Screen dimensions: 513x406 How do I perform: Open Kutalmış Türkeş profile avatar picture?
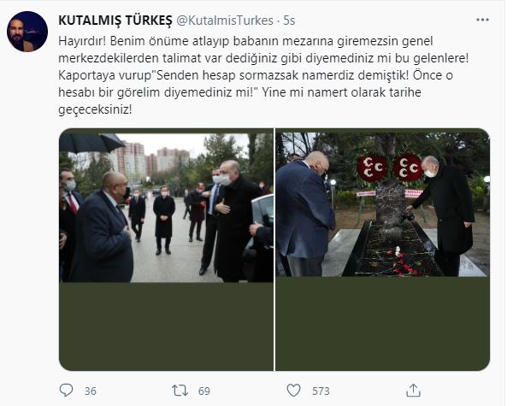pos(27,32)
